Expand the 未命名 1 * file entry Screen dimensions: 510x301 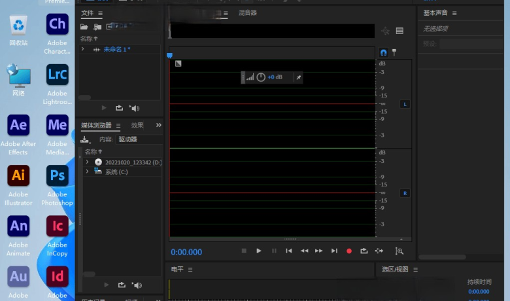pyautogui.click(x=82, y=49)
